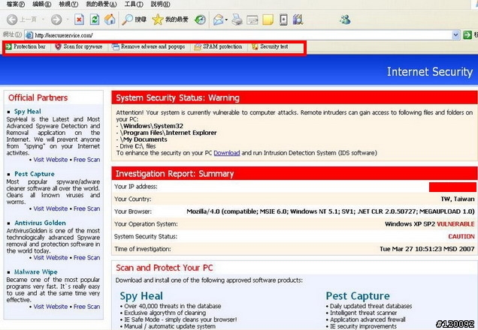Click the Download link in security warning
The image size is (478, 330).
(227, 153)
